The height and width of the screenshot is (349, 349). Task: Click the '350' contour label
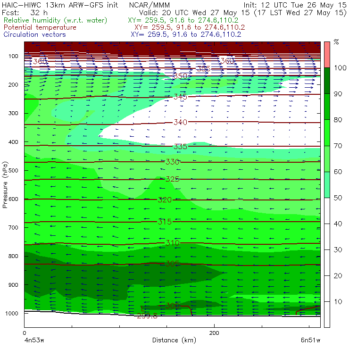[180, 76]
